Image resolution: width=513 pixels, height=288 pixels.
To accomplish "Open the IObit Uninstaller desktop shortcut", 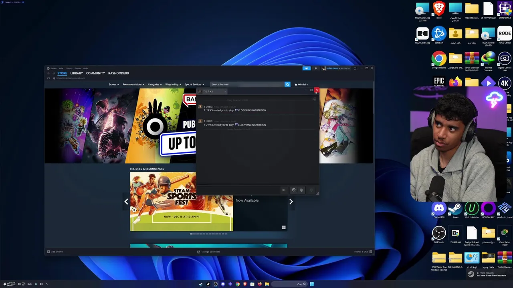I will (x=472, y=210).
